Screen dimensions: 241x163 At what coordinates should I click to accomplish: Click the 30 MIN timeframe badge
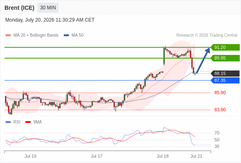[48, 8]
